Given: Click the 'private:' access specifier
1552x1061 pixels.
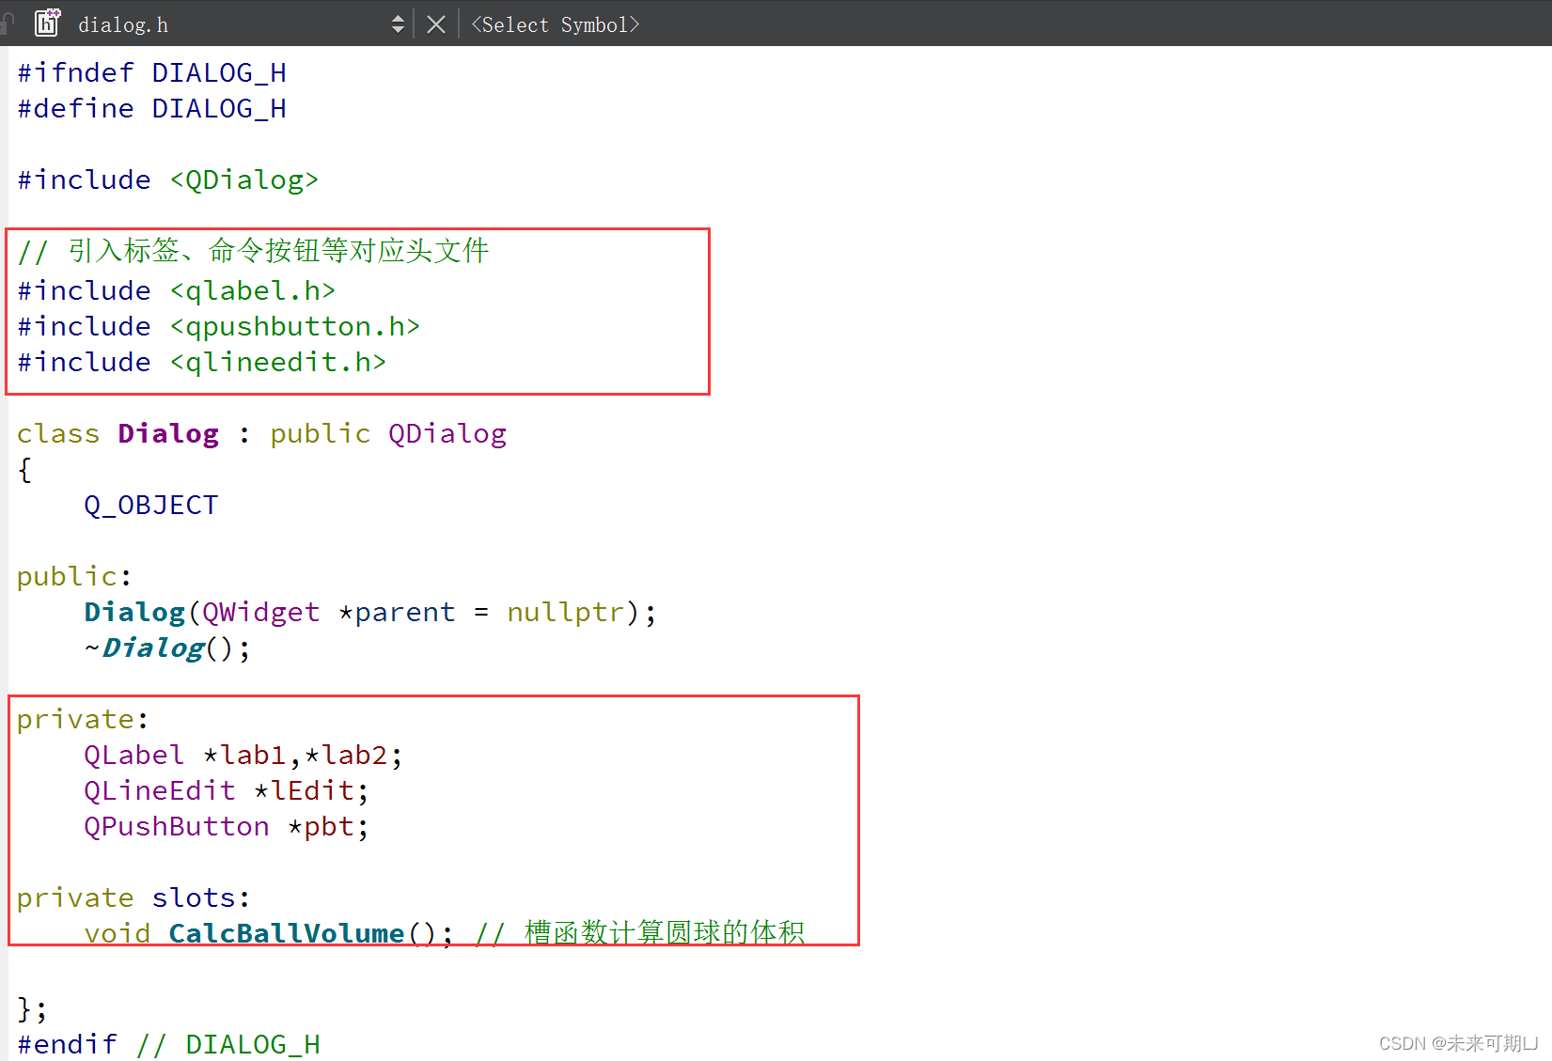Looking at the screenshot, I should coord(83,720).
